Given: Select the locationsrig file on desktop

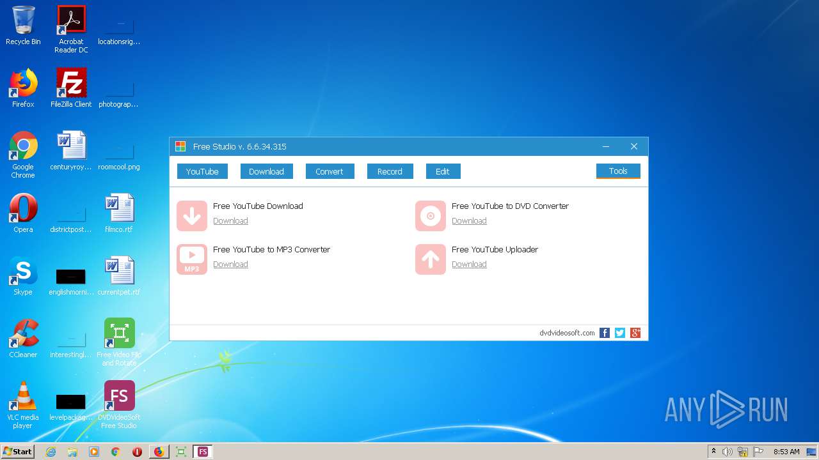Looking at the screenshot, I should point(119,26).
